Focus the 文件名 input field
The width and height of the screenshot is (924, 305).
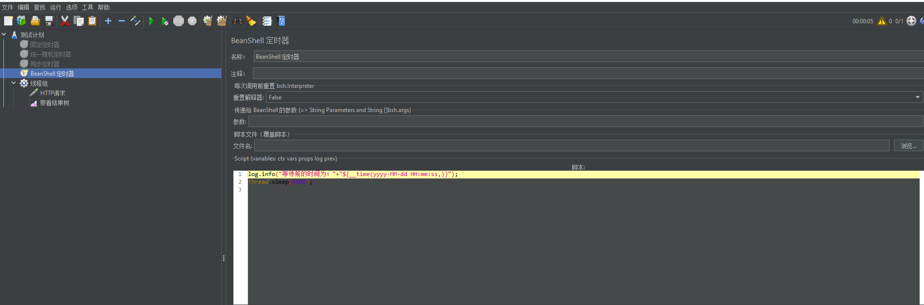[x=572, y=145]
